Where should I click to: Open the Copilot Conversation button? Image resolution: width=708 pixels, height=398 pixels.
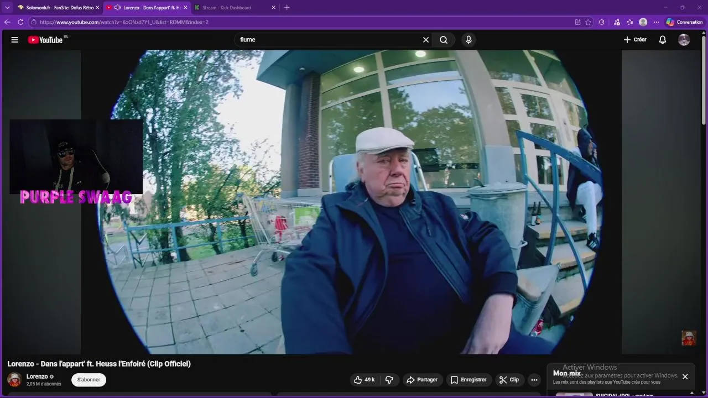[x=684, y=22]
